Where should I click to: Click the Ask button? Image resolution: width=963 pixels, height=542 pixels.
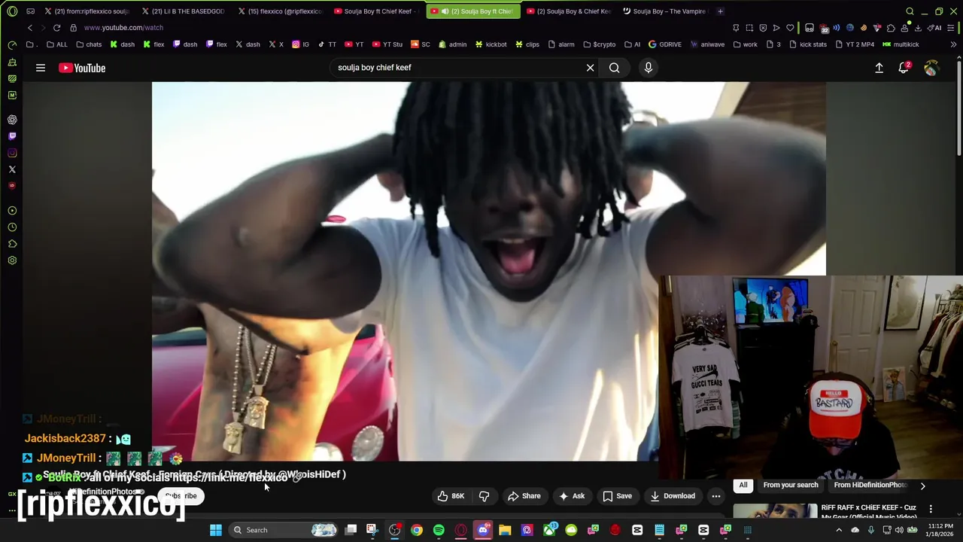pyautogui.click(x=571, y=496)
